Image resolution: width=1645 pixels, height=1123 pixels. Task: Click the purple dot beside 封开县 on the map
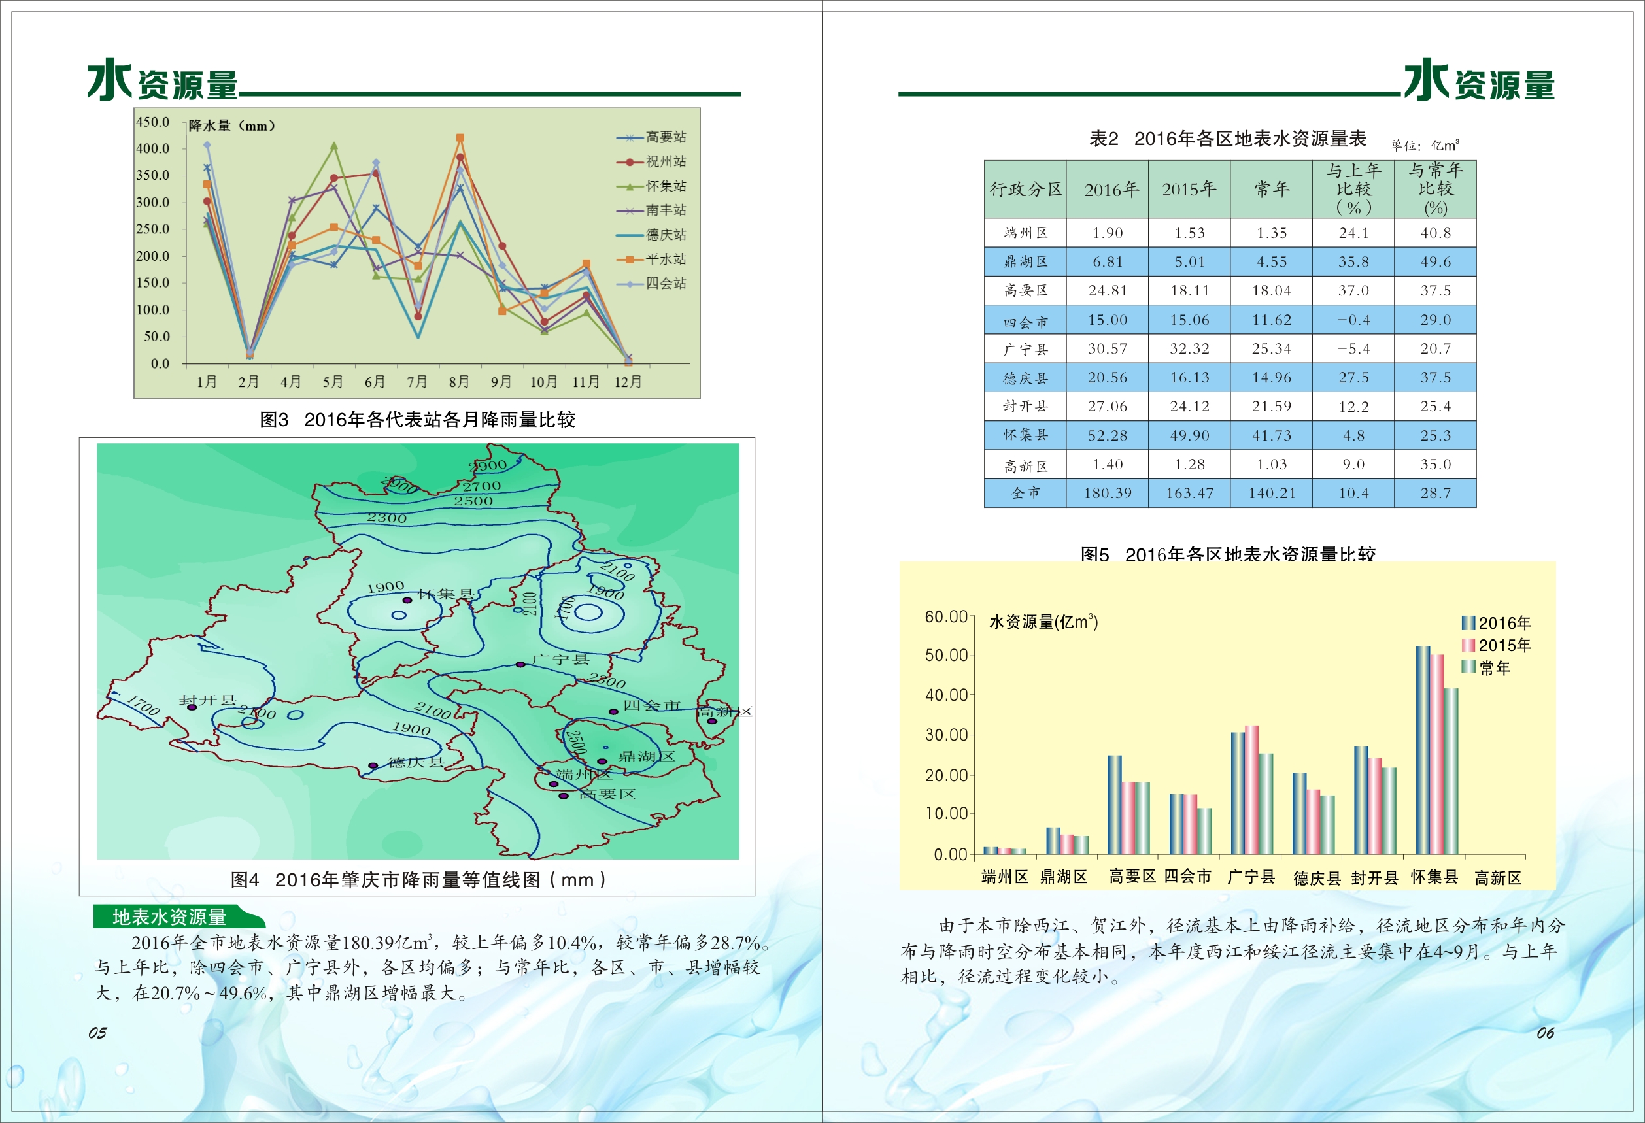coord(191,707)
